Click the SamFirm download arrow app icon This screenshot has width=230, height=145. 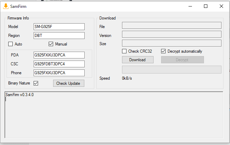pos(6,6)
